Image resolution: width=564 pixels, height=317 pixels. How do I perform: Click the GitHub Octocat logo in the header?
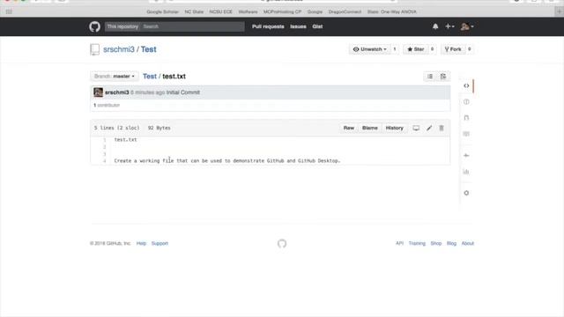(x=94, y=26)
